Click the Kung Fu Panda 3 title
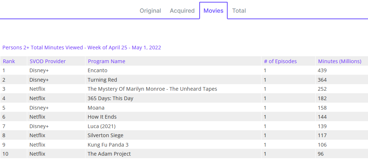This screenshot has height=160, width=368. (x=108, y=144)
